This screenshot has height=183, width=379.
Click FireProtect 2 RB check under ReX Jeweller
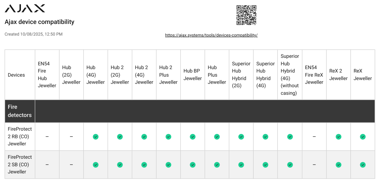click(x=363, y=137)
